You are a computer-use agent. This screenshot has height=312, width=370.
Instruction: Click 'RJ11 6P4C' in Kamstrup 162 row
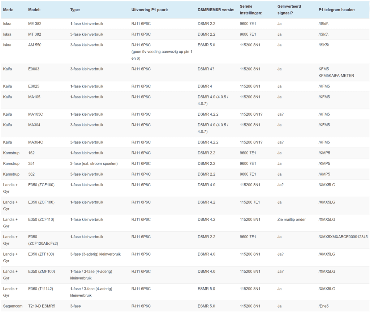[x=141, y=153]
